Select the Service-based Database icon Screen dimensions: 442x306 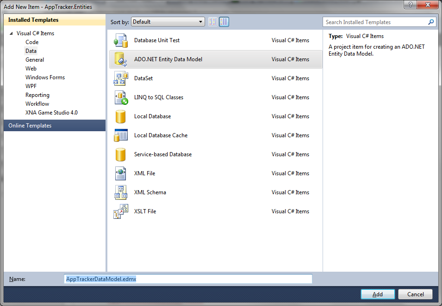pyautogui.click(x=120, y=154)
